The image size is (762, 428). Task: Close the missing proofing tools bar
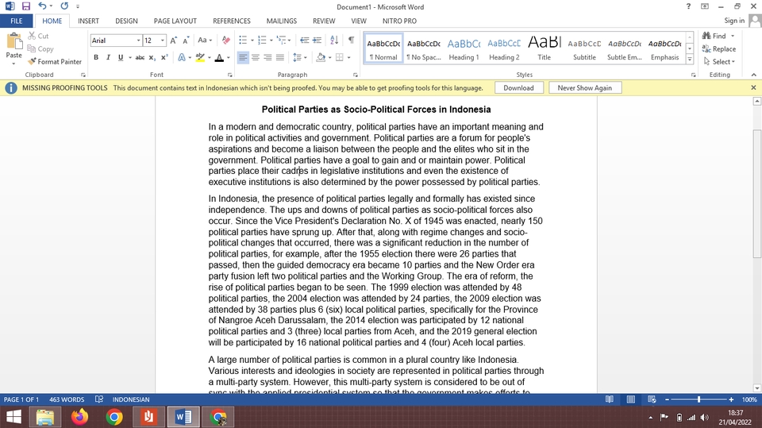[x=753, y=87]
